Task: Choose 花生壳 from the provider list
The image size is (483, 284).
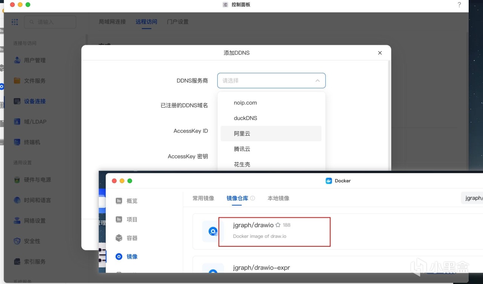Action: point(271,164)
